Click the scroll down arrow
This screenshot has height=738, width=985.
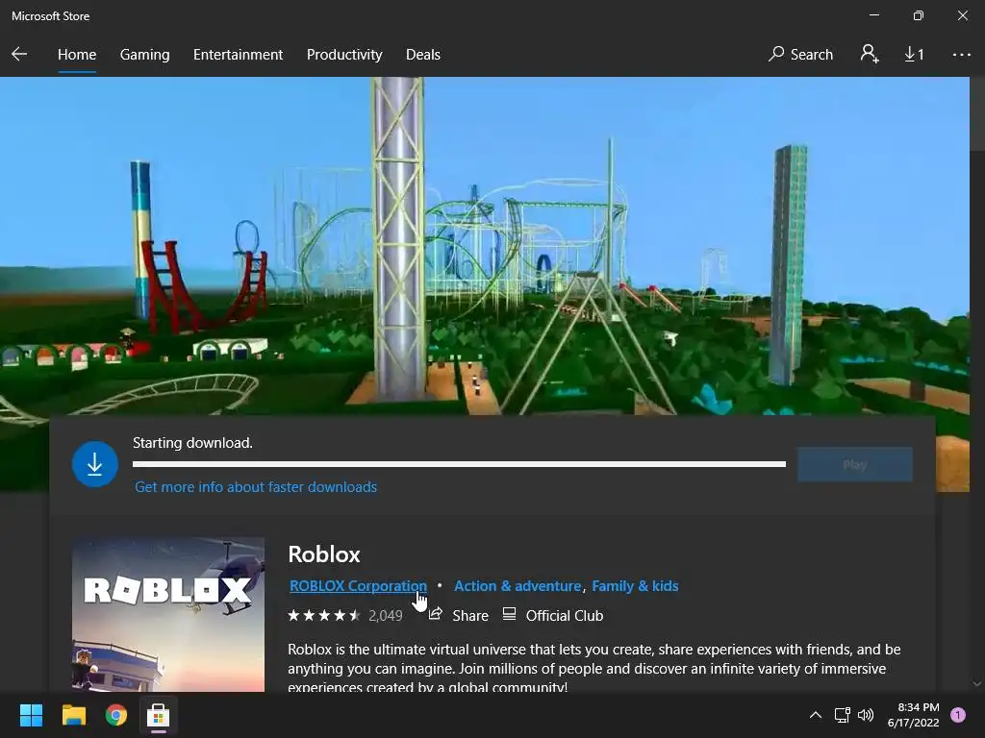coord(977,684)
